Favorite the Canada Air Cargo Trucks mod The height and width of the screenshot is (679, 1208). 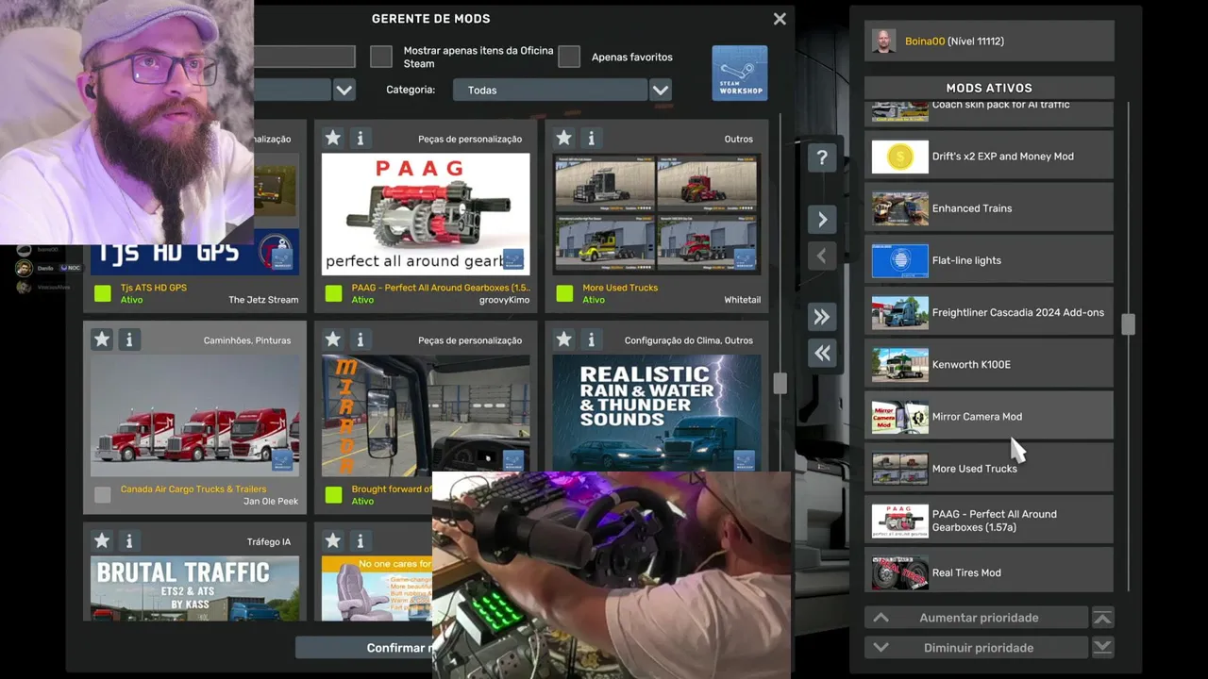(x=102, y=339)
